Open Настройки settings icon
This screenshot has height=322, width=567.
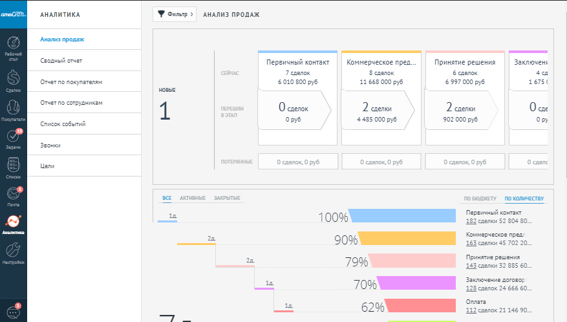[x=13, y=253]
